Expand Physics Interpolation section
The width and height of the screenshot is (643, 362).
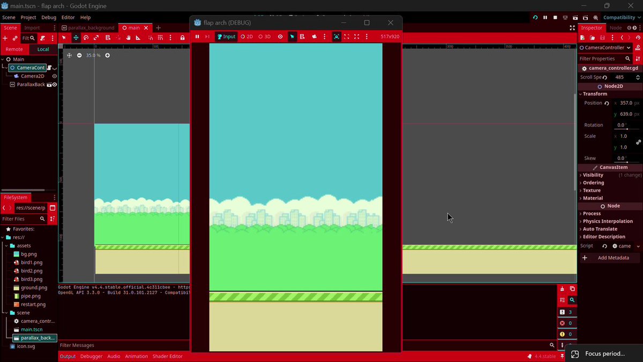click(608, 221)
